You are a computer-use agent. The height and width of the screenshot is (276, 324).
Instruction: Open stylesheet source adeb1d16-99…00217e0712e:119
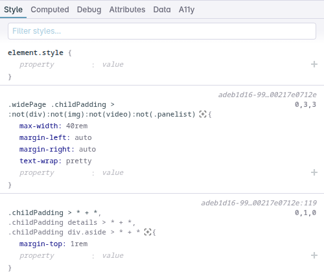pos(259,203)
